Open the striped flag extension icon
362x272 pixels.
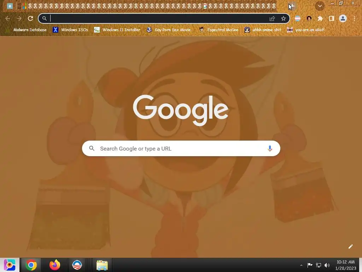(x=298, y=18)
